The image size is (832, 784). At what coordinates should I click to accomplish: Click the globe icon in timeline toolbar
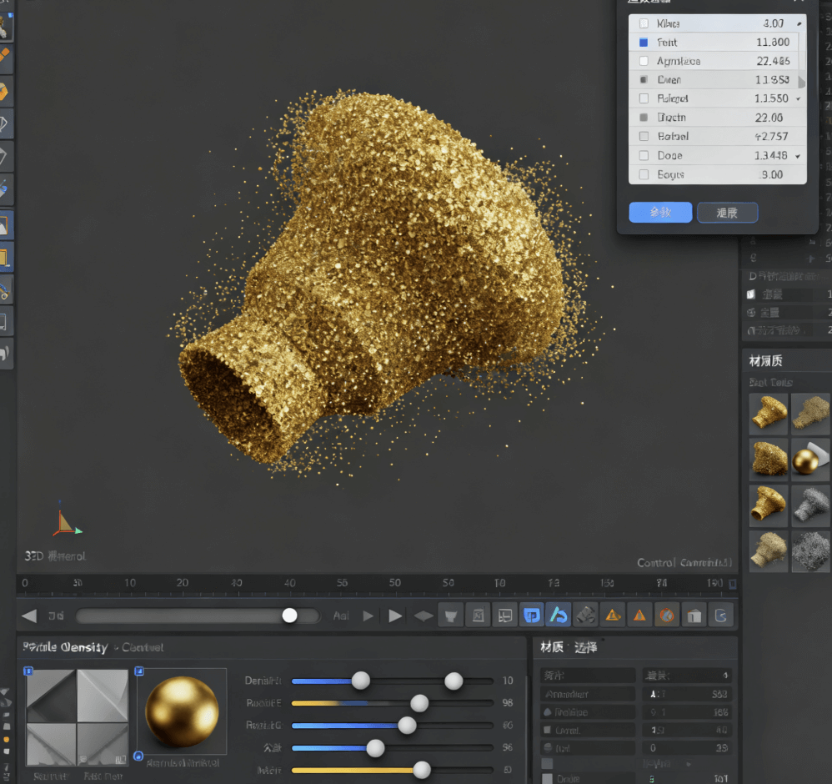tap(666, 616)
